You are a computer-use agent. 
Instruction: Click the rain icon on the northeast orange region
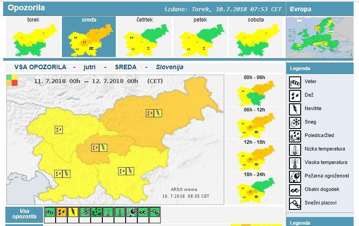[149, 113]
